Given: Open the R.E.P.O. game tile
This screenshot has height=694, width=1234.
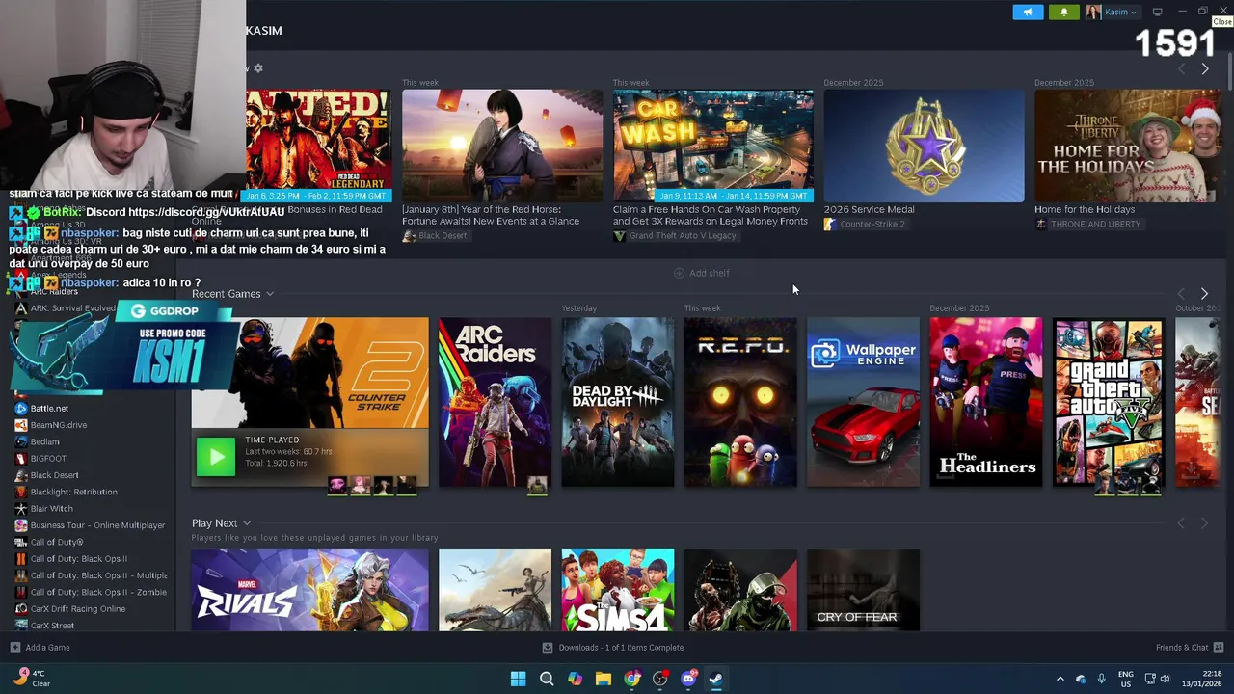Looking at the screenshot, I should [740, 402].
